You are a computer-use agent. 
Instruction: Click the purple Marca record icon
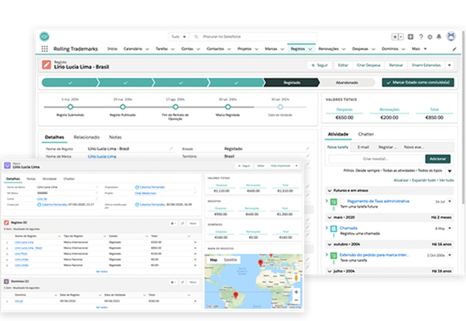coord(8,165)
